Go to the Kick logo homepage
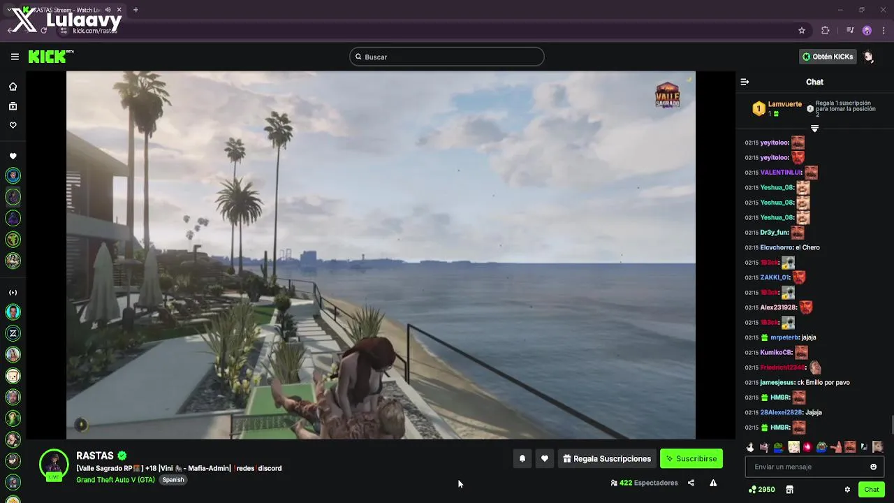The height and width of the screenshot is (503, 894). click(50, 57)
